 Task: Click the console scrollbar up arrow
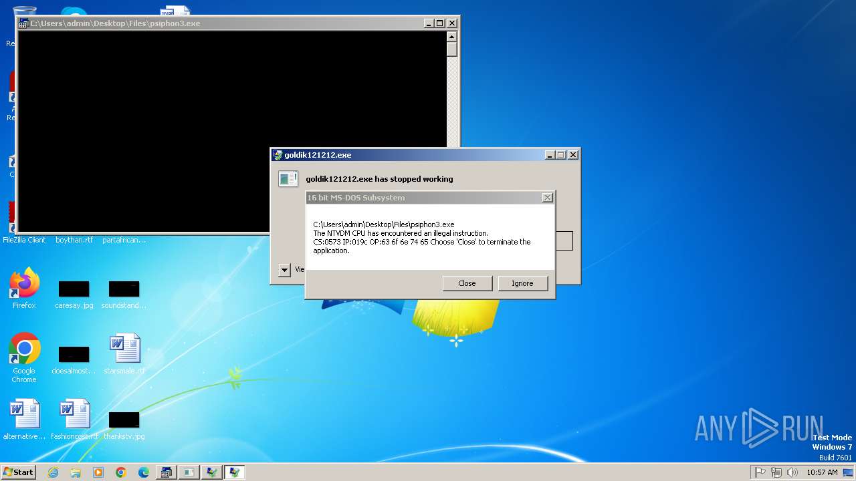452,37
